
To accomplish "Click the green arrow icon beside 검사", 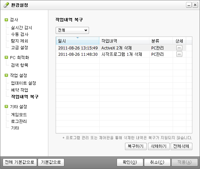I will tap(7, 20).
